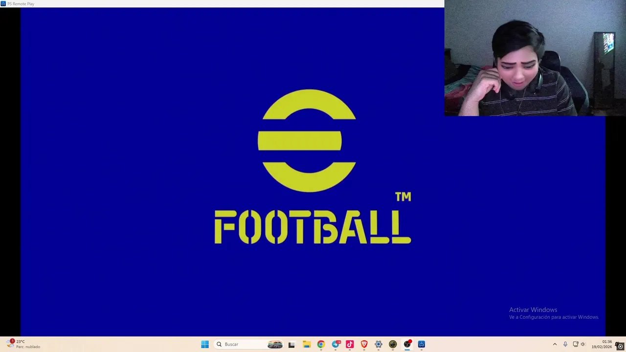
Task: Click the PS Remote Play title bar icon
Action: tap(3, 3)
